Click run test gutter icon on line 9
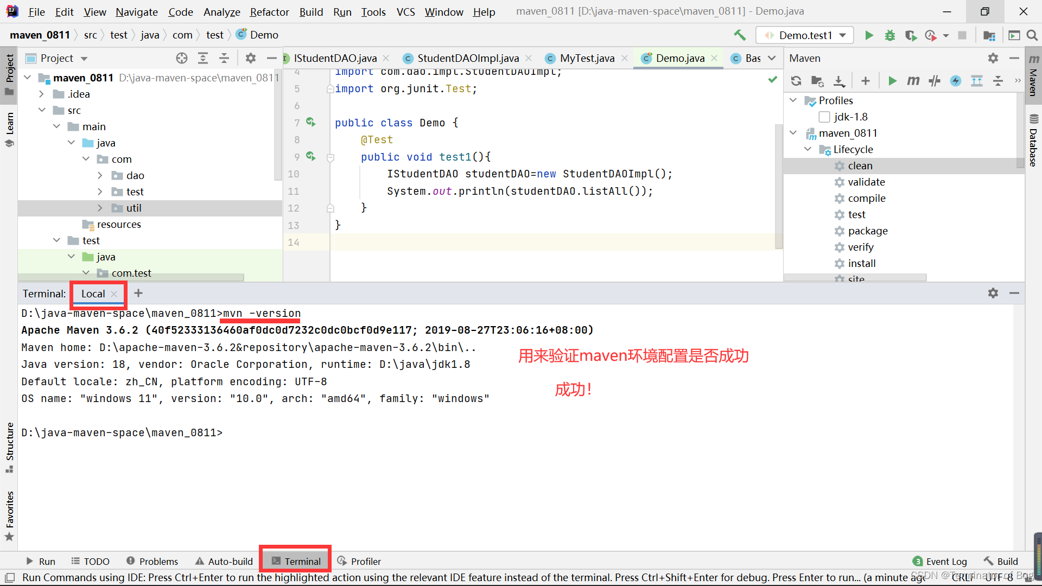This screenshot has width=1042, height=586. click(311, 156)
